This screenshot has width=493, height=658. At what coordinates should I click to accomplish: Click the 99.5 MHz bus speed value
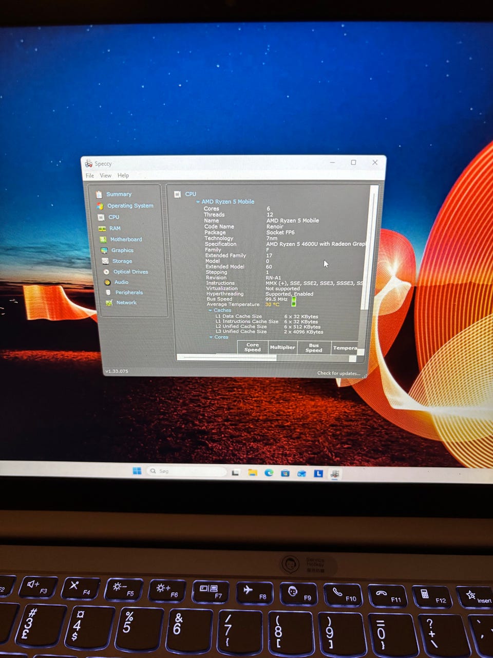click(276, 299)
